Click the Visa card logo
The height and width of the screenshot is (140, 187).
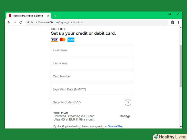54,40
